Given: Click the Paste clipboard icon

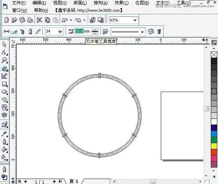Looking at the screenshot, I should [55, 20].
